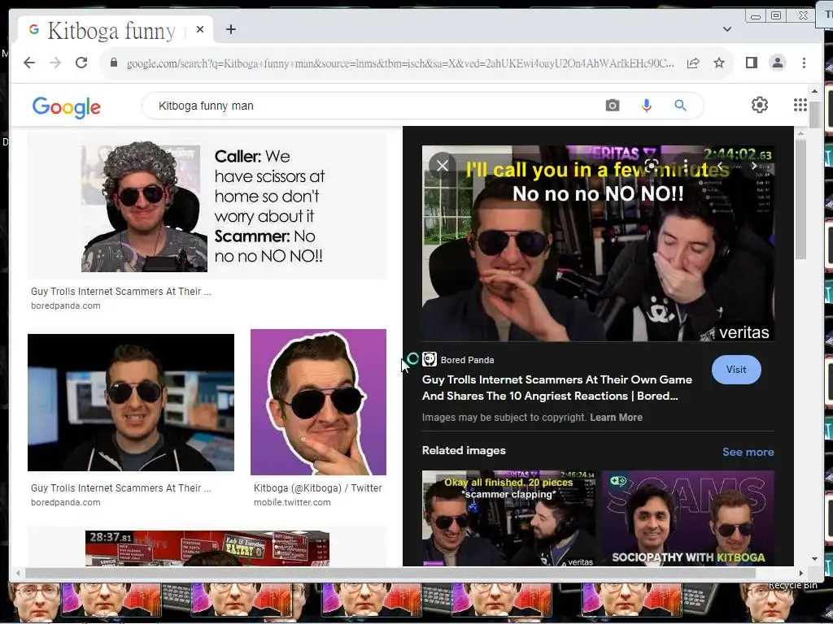
Task: Click Kitboga (@Kitboga) / Twitter caption
Action: pos(318,487)
